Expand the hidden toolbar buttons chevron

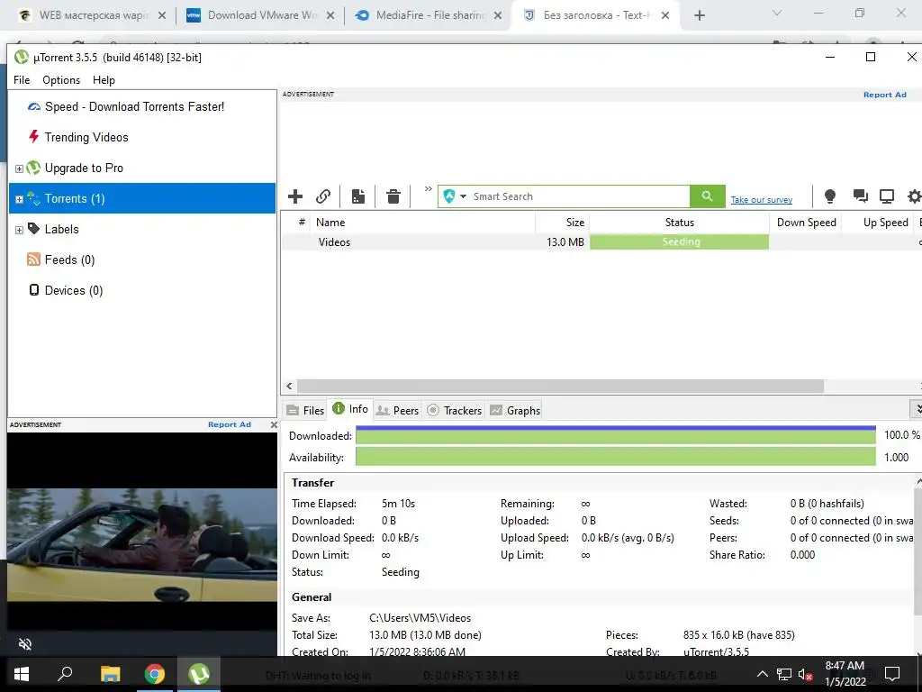click(428, 189)
